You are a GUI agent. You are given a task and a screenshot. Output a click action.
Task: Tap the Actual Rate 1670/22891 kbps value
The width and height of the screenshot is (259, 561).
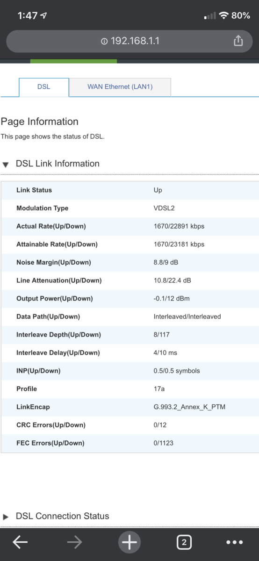[179, 226]
